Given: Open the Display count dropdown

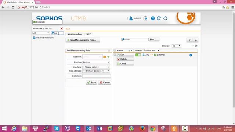Looking at the screenshot, I should pos(176,46).
